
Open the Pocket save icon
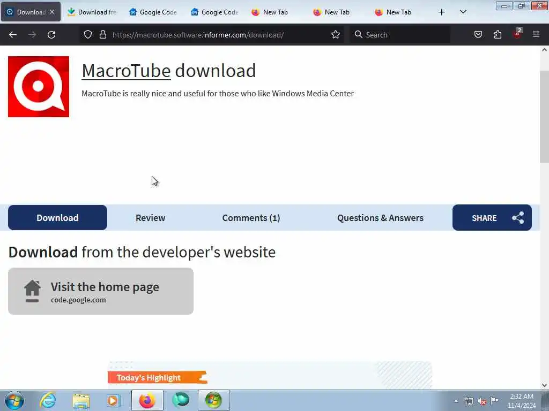(478, 34)
